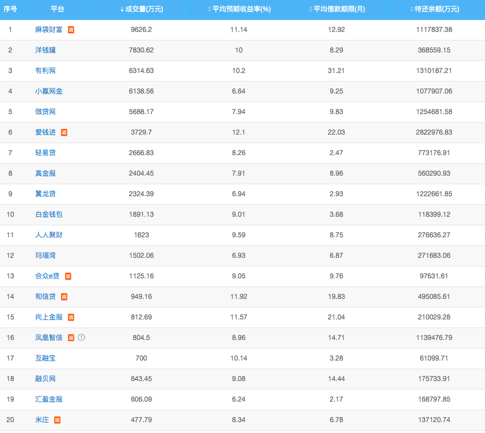Select the 向上金服 platform name

point(49,317)
